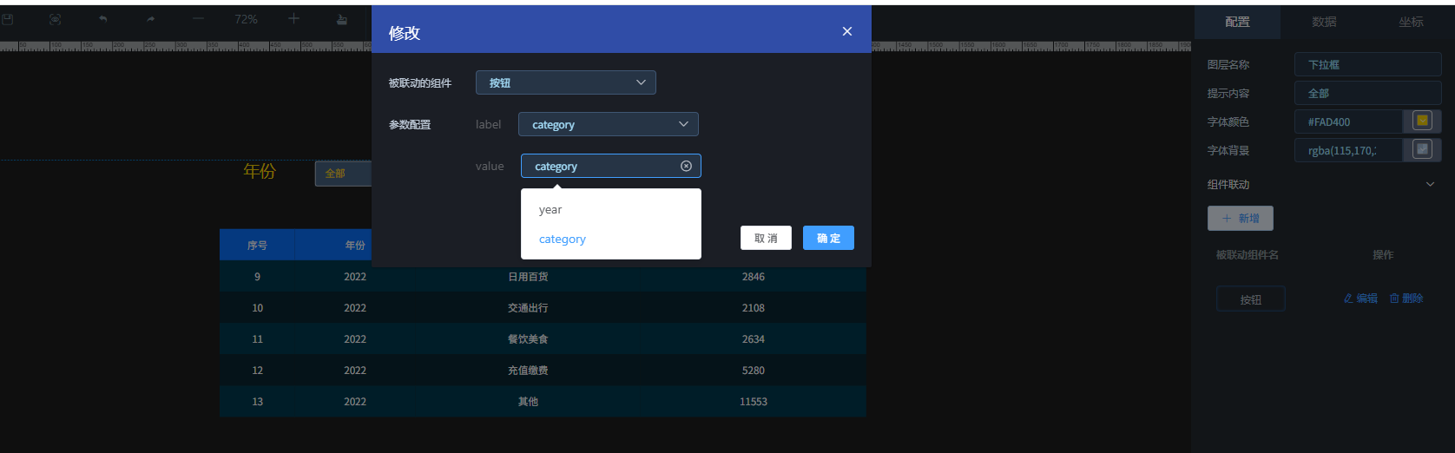The width and height of the screenshot is (1455, 453).
Task: Click the export icon in the toolbar
Action: pos(341,19)
